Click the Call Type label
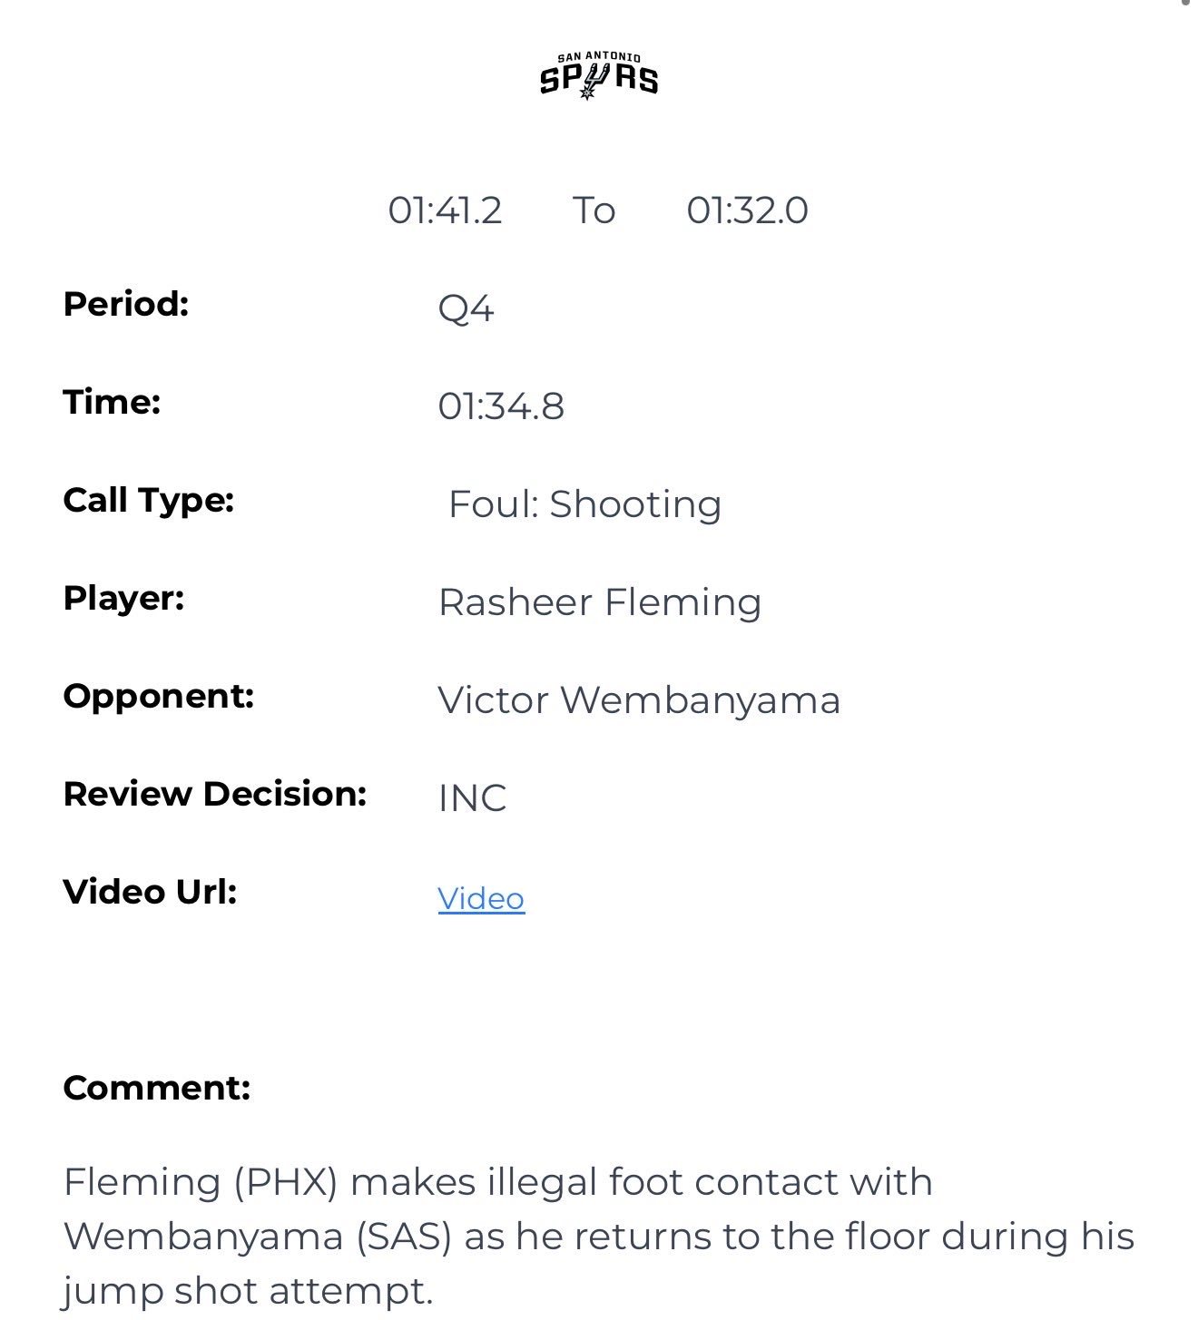This screenshot has width=1198, height=1320. (149, 501)
